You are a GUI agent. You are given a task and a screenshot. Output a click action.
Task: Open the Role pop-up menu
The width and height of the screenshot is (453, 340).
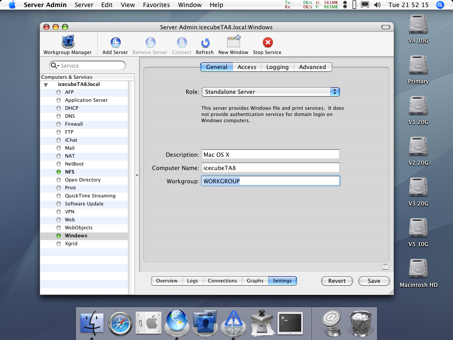tap(271, 92)
